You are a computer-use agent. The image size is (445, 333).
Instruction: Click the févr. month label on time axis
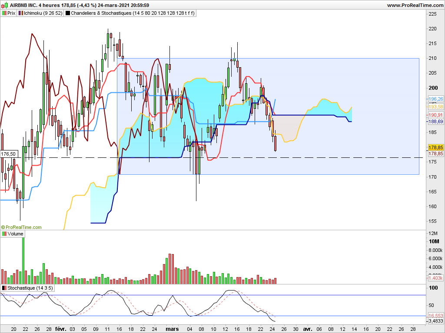point(61,329)
